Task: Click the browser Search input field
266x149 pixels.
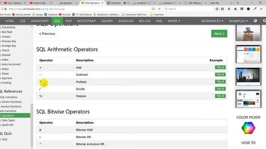Action: (x=188, y=9)
